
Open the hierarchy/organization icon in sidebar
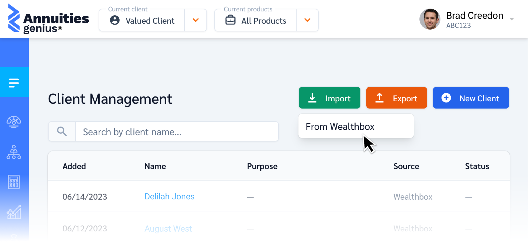[13, 153]
